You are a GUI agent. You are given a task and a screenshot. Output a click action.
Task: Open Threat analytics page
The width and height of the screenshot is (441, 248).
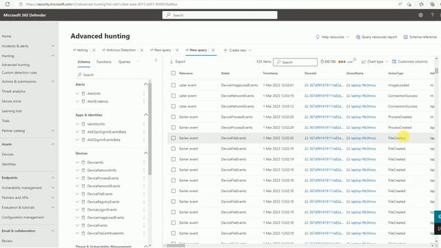(14, 92)
